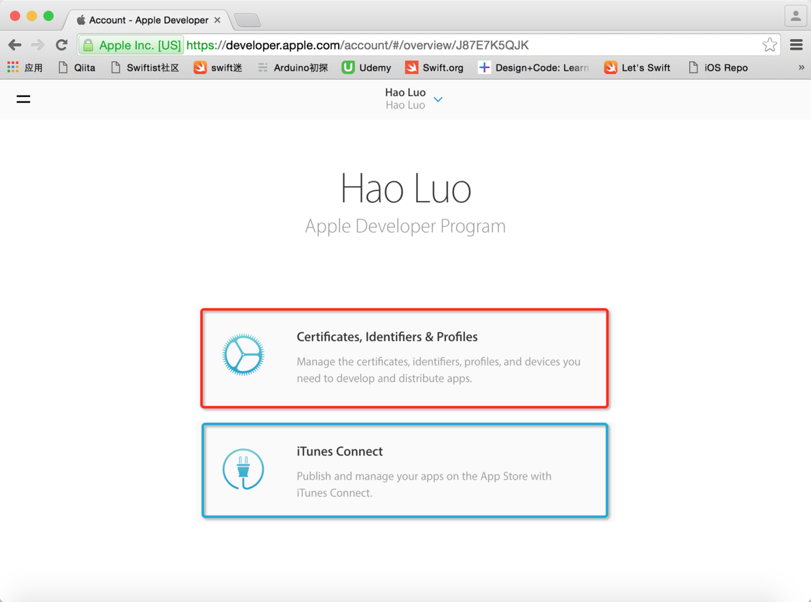Click the Hao Luo account name in header

(405, 92)
